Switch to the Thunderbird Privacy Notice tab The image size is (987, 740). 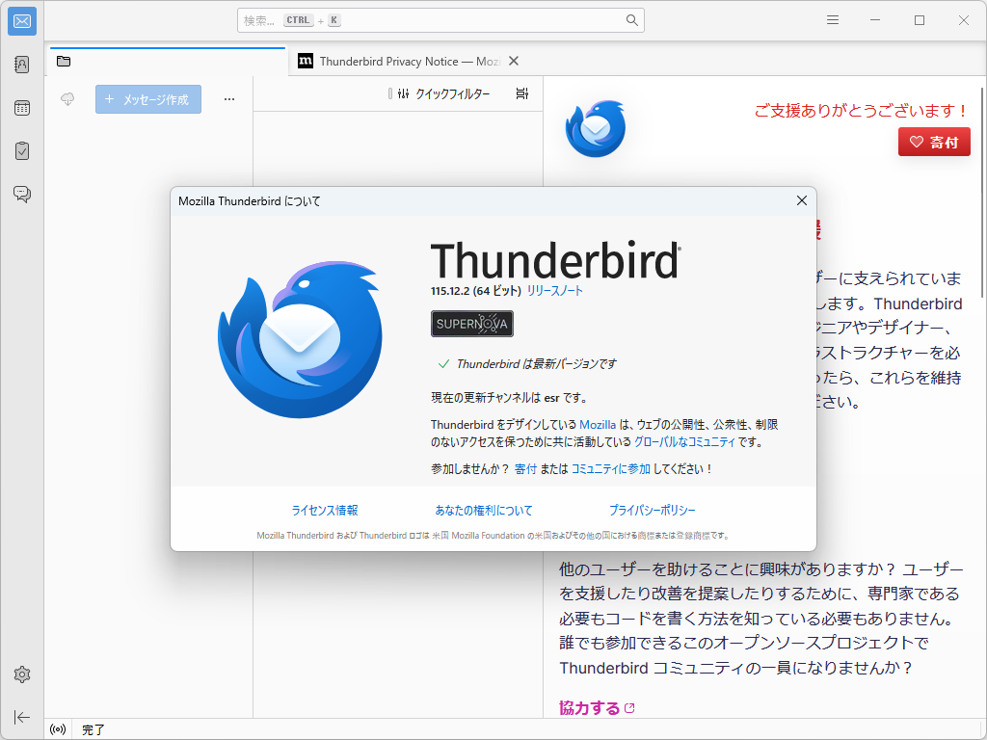pos(405,61)
